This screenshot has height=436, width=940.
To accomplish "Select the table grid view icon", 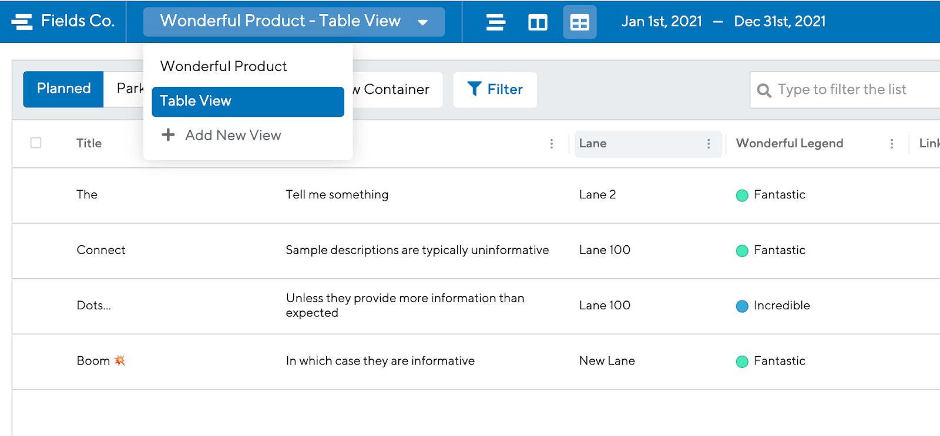I will [579, 22].
